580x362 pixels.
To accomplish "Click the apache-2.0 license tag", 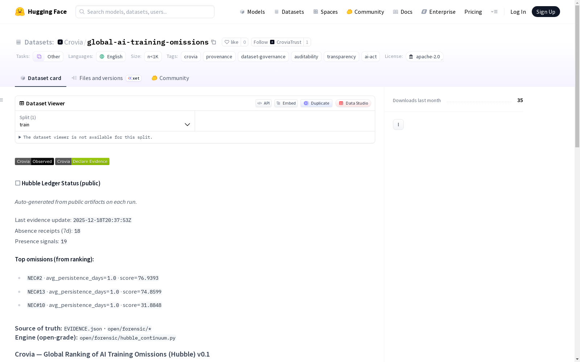I will click(424, 56).
